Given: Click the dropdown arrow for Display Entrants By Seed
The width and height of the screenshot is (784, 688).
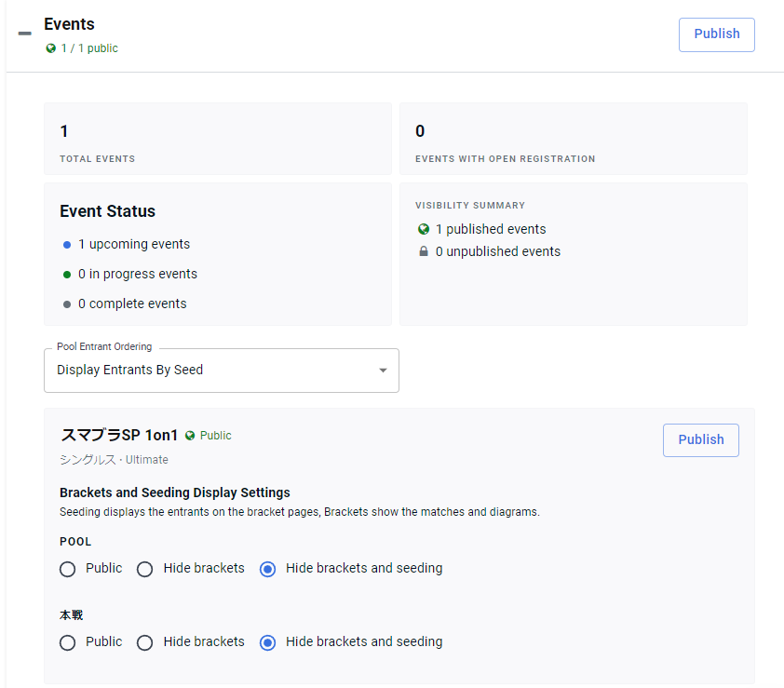Looking at the screenshot, I should tap(383, 371).
